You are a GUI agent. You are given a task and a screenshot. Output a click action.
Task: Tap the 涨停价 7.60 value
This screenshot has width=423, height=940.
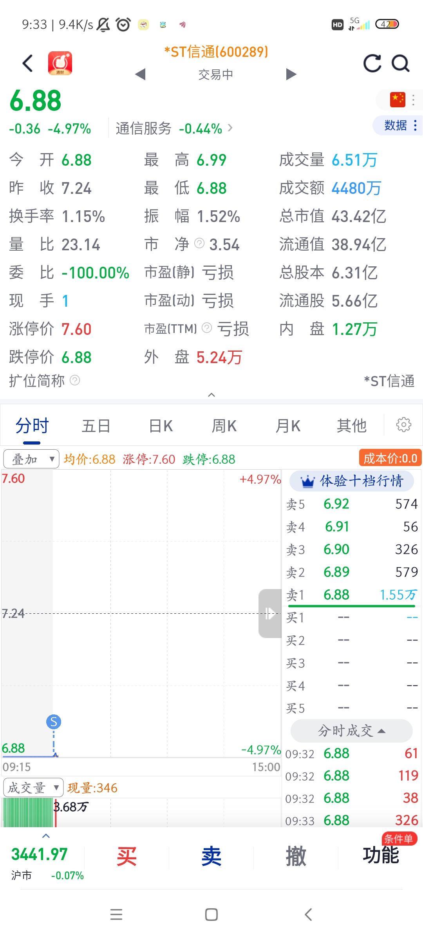[76, 329]
